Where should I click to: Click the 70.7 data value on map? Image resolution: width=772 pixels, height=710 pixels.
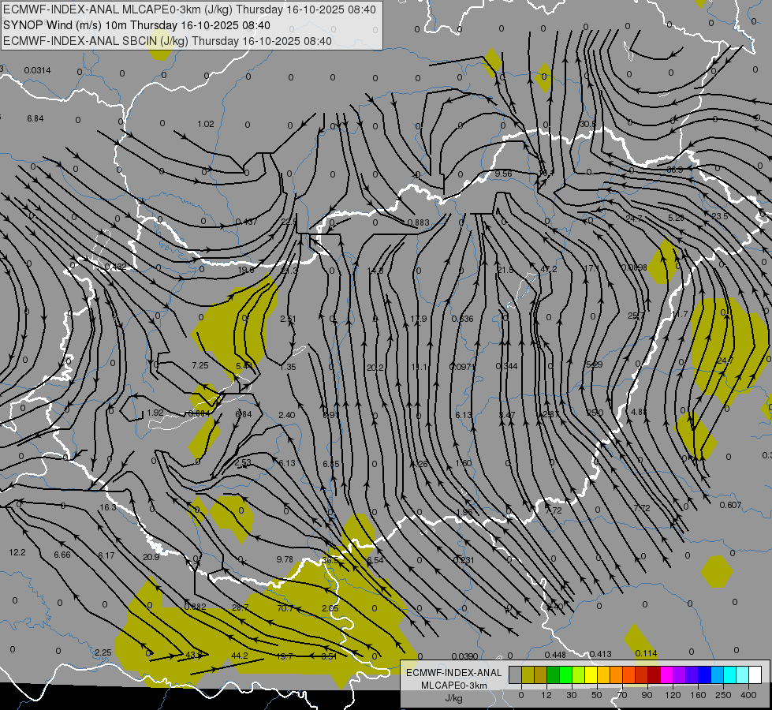pos(285,608)
